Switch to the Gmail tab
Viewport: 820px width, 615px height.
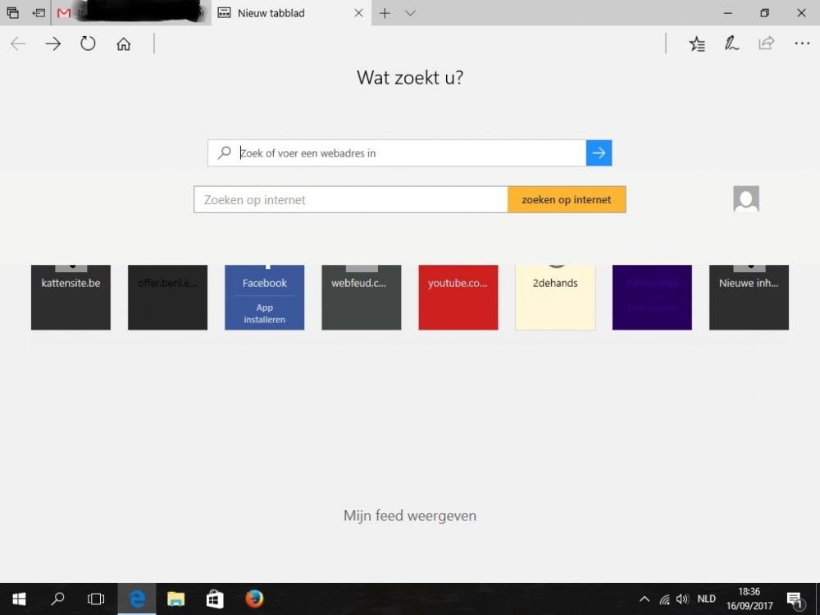(130, 13)
